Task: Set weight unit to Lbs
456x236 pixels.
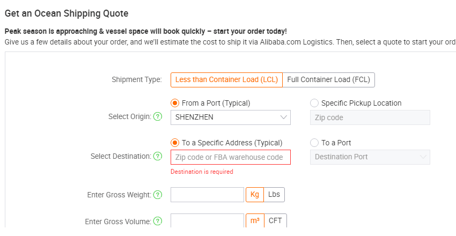Action: (274, 195)
